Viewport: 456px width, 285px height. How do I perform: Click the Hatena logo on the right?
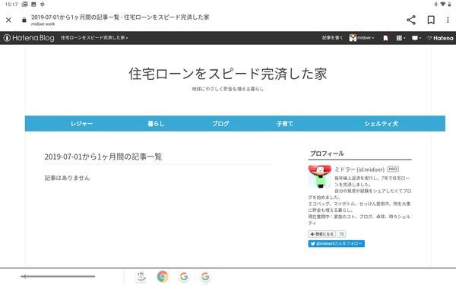[440, 38]
